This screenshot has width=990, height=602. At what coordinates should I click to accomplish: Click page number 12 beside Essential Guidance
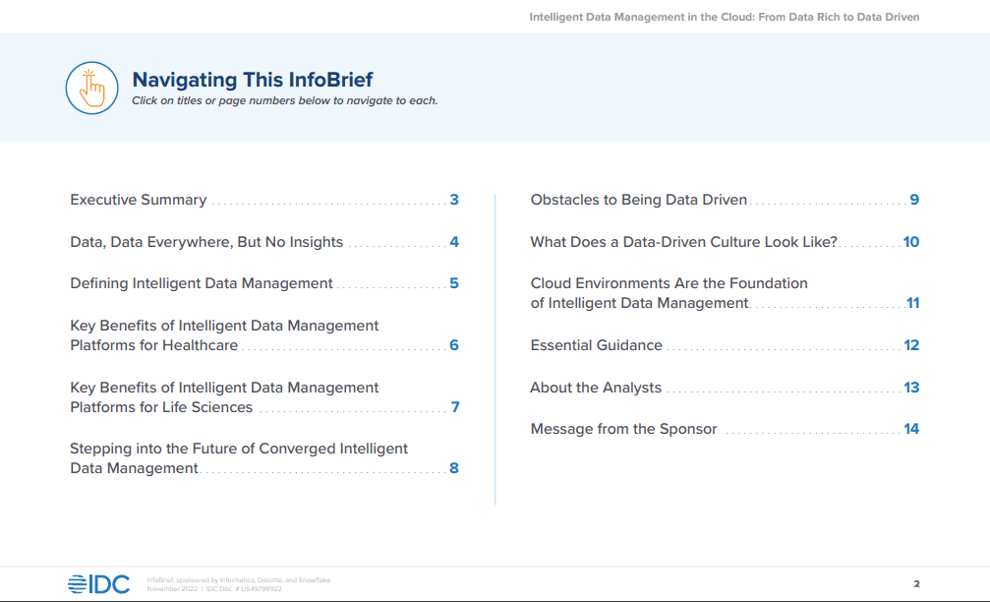(x=911, y=345)
